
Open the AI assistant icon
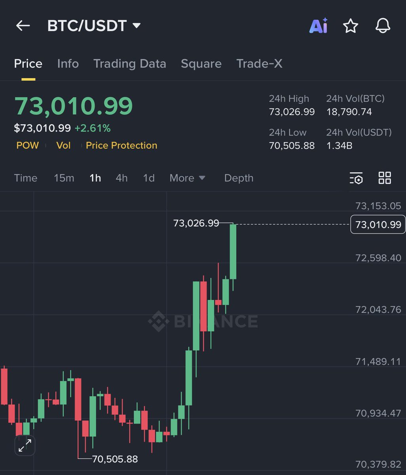[319, 26]
